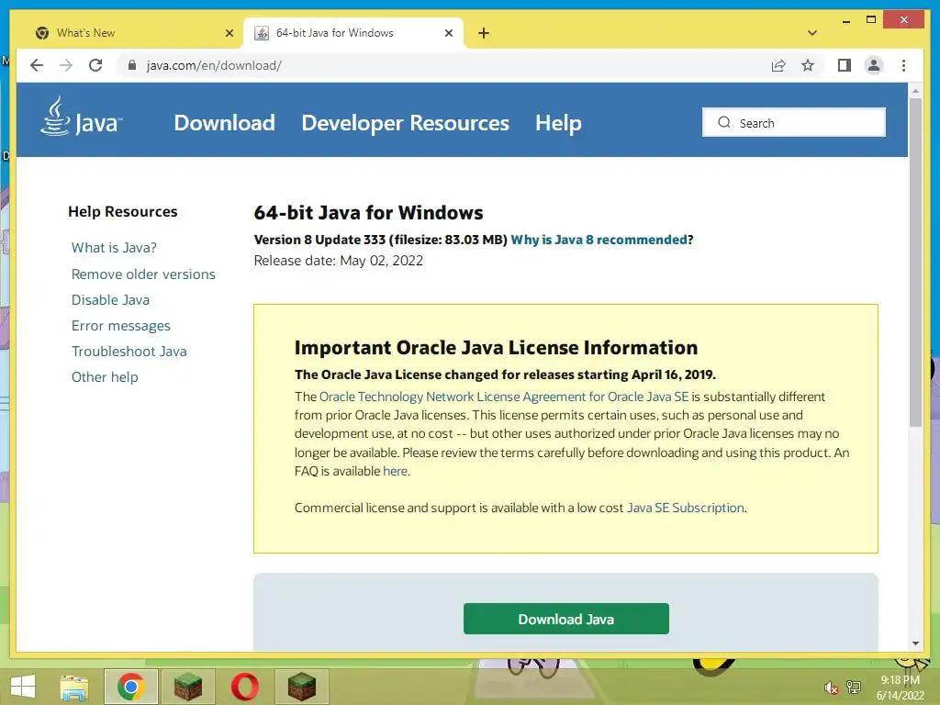Open the Windows Start button
This screenshot has width=940, height=705.
[23, 687]
